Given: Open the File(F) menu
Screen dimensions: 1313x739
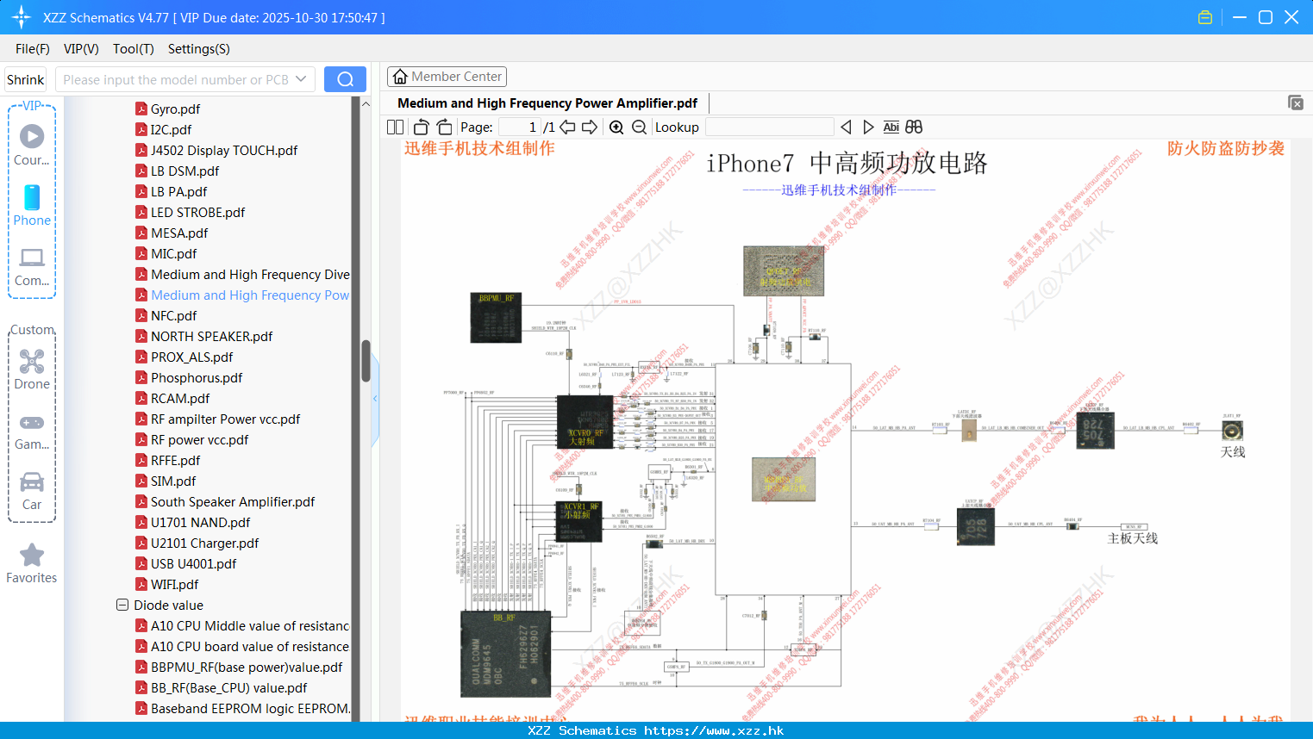Looking at the screenshot, I should [32, 49].
